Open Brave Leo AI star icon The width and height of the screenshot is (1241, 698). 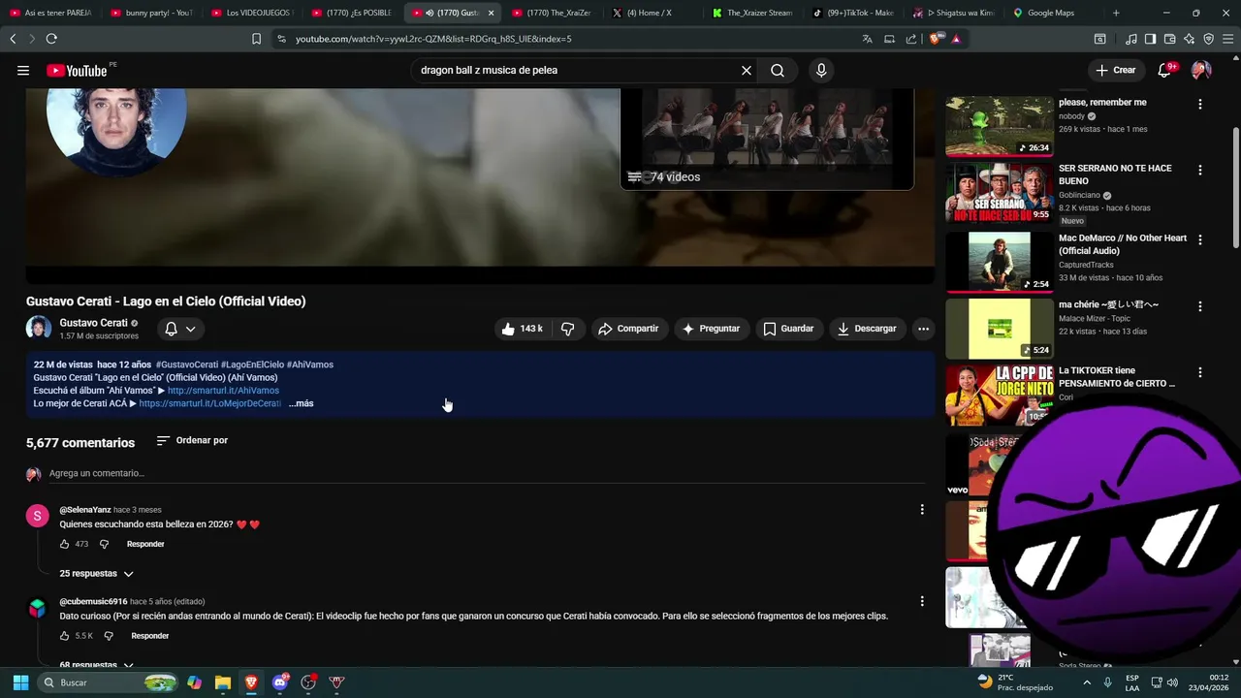point(1190,39)
